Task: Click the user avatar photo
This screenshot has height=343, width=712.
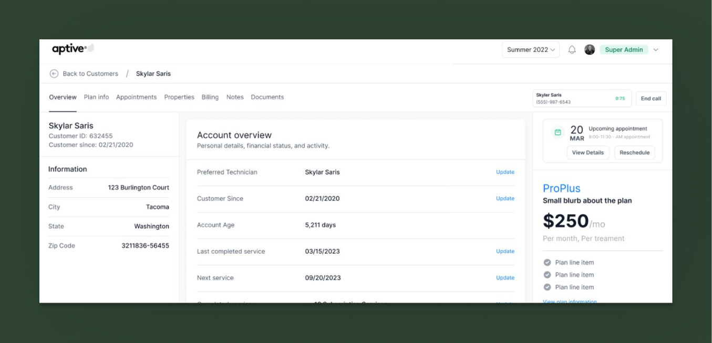Action: click(590, 50)
